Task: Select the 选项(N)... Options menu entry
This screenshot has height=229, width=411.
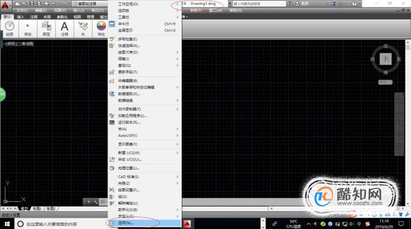Action: pos(145,223)
